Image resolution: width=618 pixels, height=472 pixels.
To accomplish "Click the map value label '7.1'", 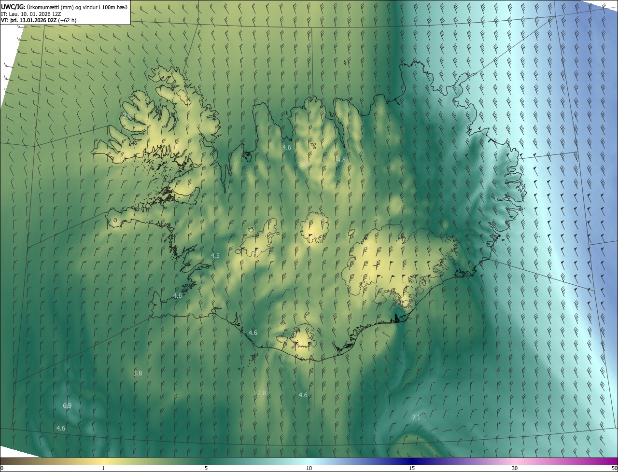I will pyautogui.click(x=416, y=417).
